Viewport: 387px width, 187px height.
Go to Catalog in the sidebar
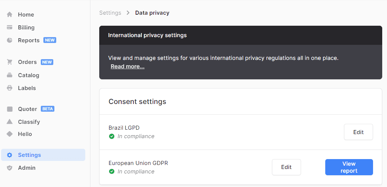pyautogui.click(x=28, y=75)
